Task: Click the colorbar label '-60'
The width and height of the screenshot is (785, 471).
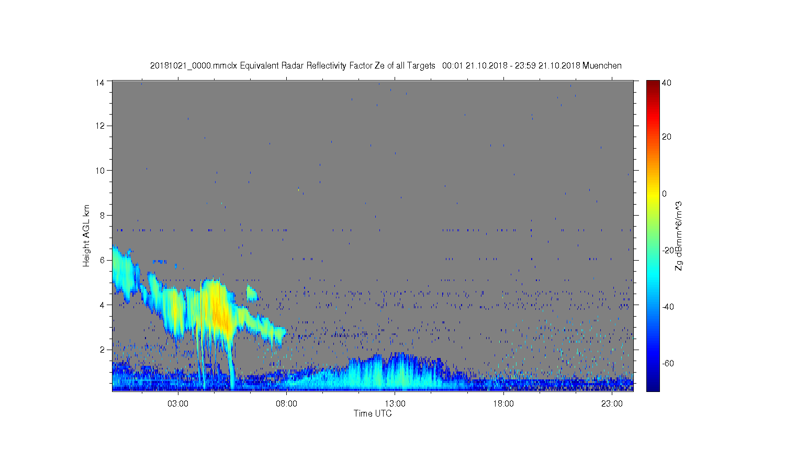Action: [668, 363]
